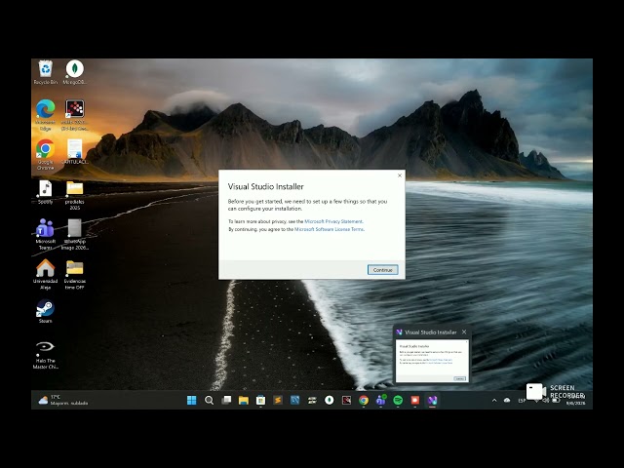Open the Recycle Bin desktop icon
Screen dimensions: 624x468
pos(46,72)
